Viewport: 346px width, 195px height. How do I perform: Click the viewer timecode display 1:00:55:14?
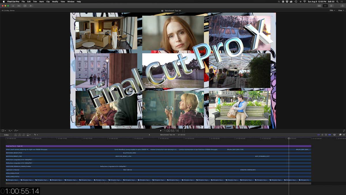pos(170,131)
